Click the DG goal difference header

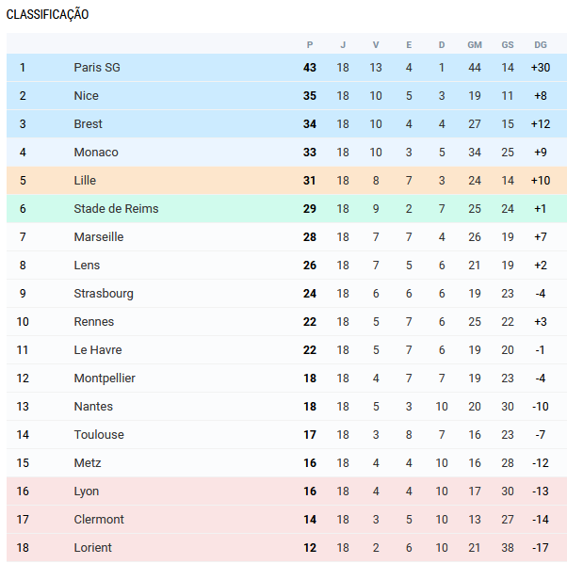[x=540, y=44]
